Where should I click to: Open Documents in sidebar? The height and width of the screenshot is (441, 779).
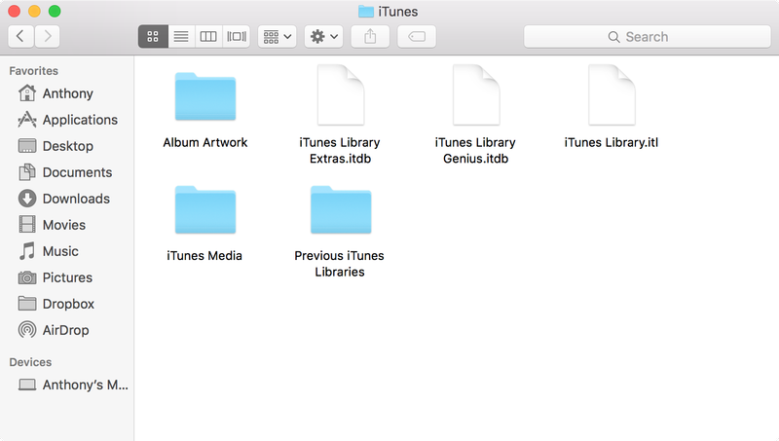67,172
